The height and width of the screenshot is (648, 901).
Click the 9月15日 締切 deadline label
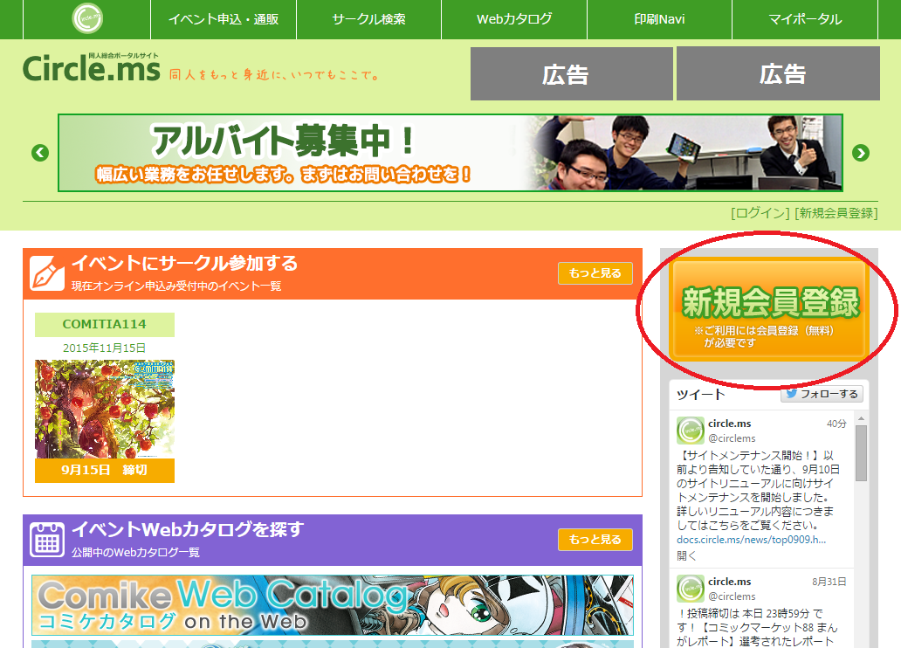click(105, 471)
